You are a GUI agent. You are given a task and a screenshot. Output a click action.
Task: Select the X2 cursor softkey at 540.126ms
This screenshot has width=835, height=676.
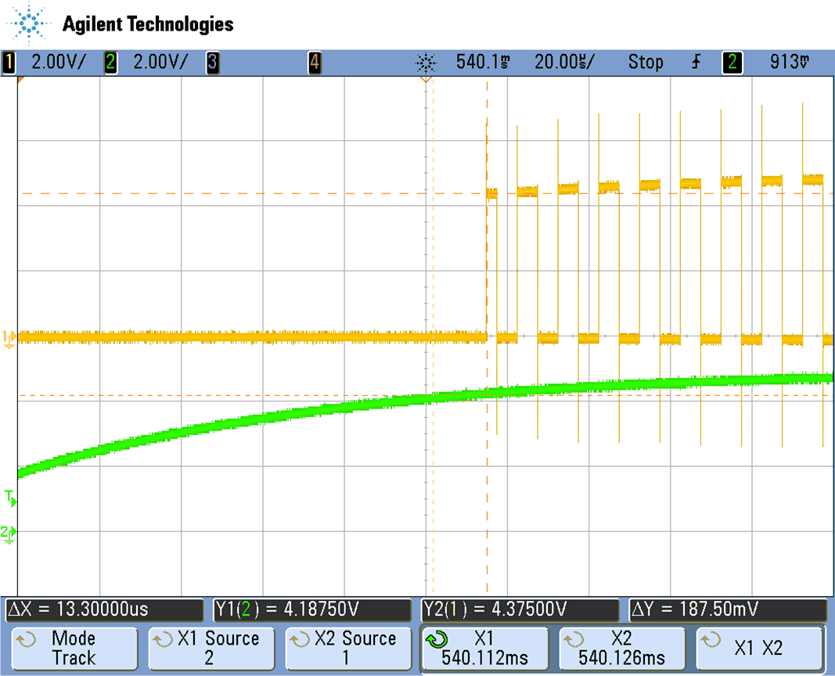621,648
